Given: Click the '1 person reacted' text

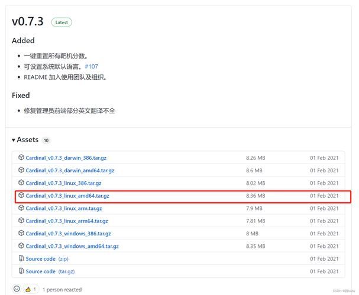Looking at the screenshot, I should click(x=62, y=290).
